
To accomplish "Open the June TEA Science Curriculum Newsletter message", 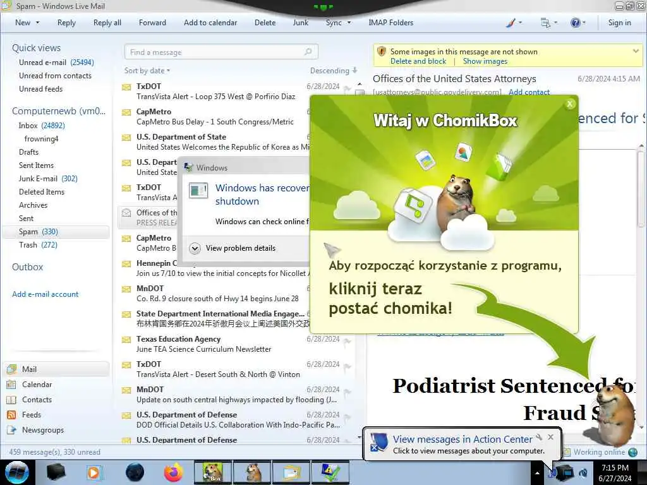I will [x=237, y=344].
